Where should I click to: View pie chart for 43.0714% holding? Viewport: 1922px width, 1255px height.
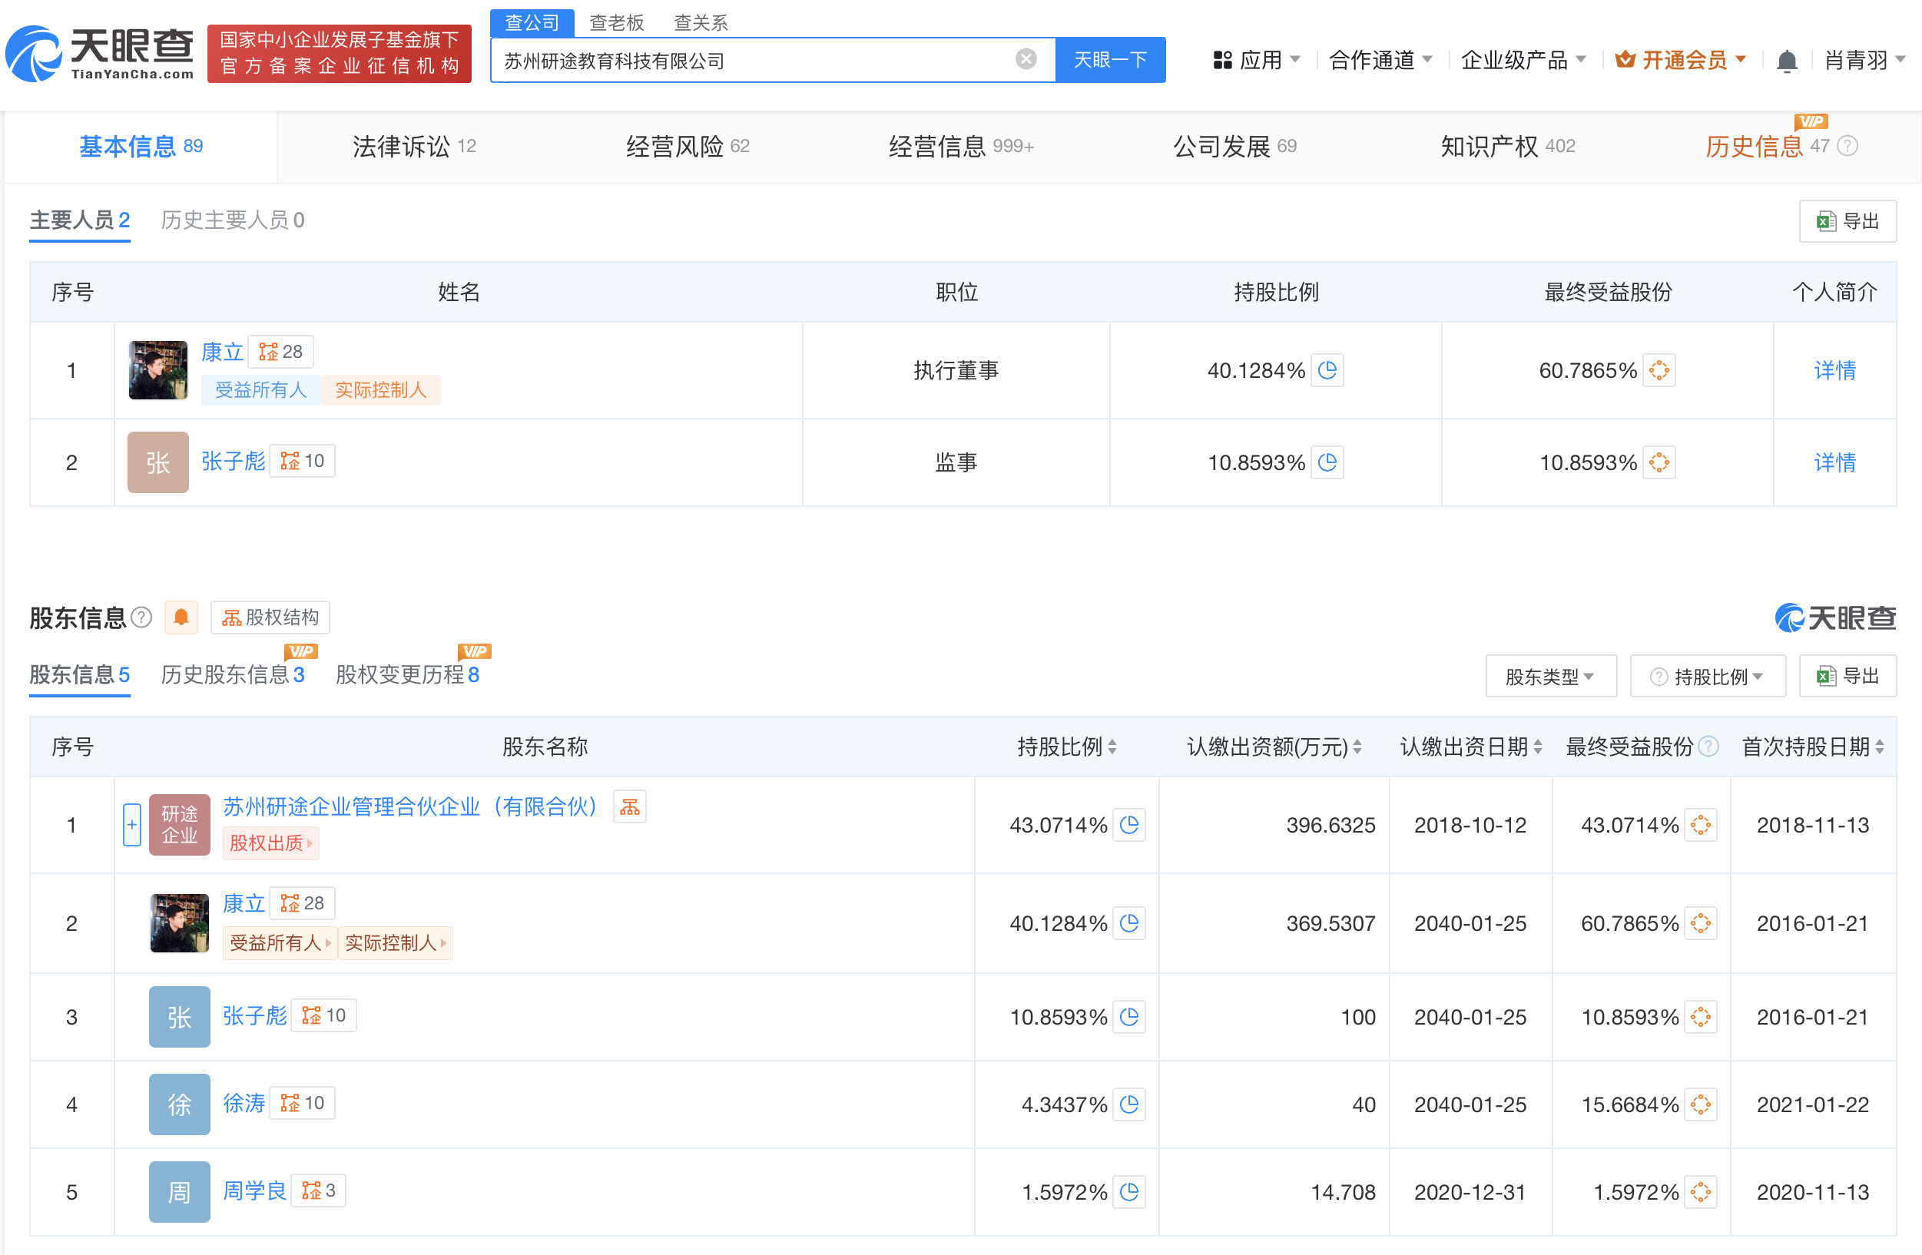(x=1129, y=826)
